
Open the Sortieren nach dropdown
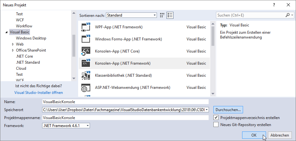point(131,15)
